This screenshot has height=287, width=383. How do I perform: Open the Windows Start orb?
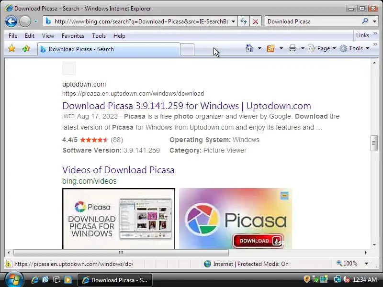pyautogui.click(x=14, y=280)
